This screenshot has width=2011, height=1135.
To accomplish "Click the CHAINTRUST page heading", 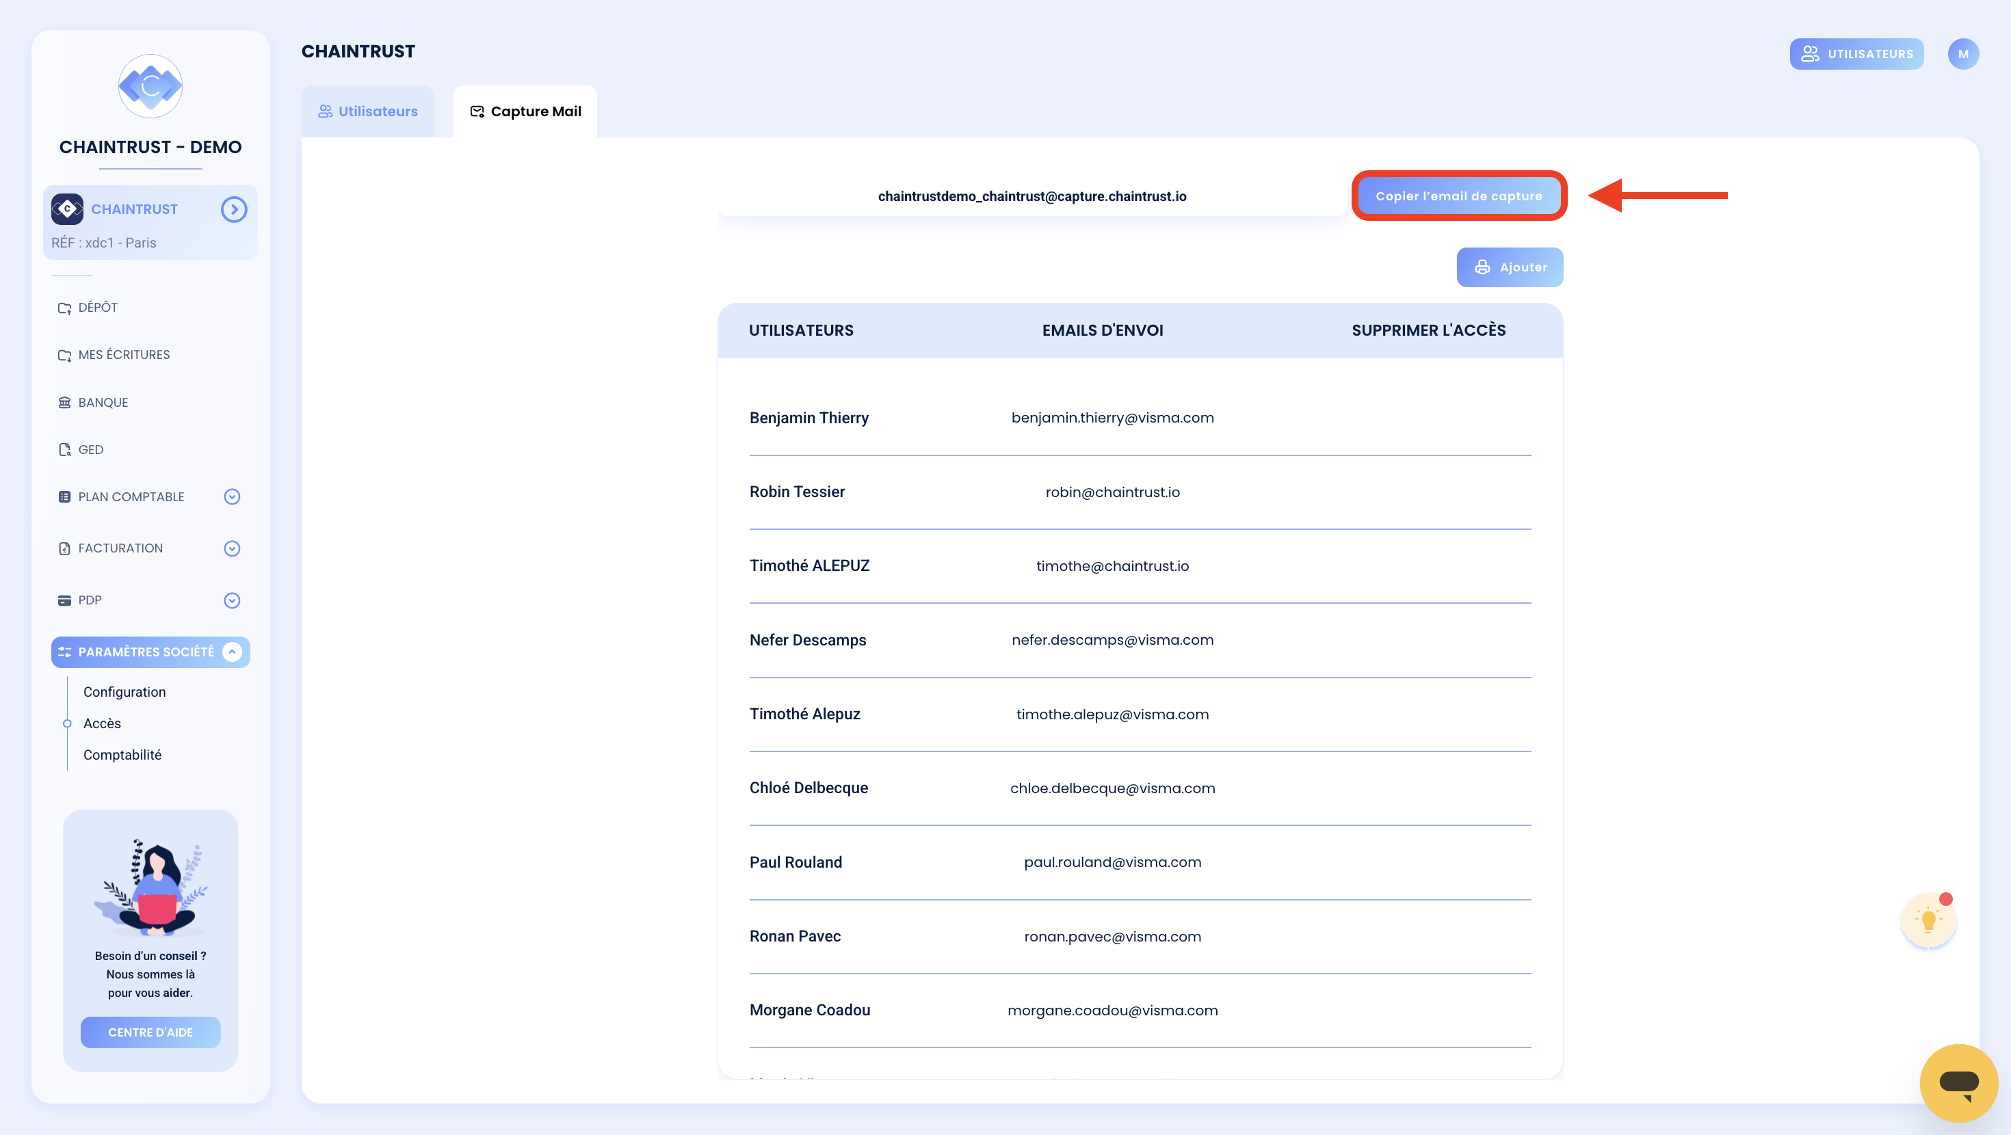I will click(358, 51).
